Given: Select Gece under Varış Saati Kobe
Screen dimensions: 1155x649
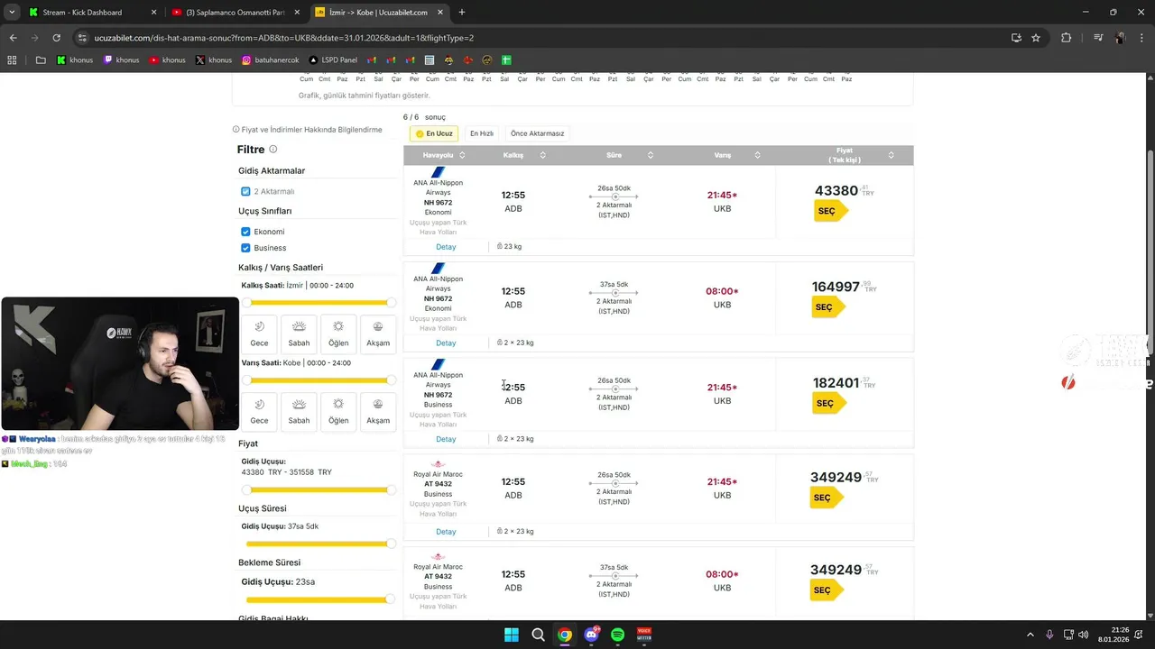Looking at the screenshot, I should point(259,412).
